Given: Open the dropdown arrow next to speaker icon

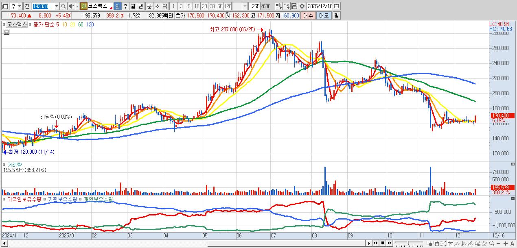Looking at the screenshot, I should (77, 7).
